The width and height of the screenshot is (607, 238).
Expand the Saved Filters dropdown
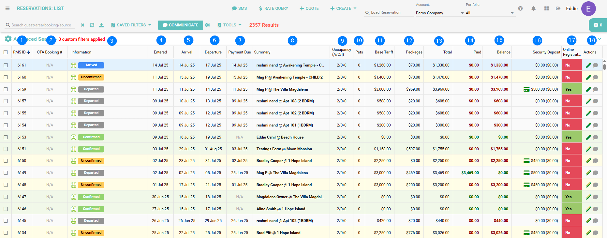tap(131, 25)
